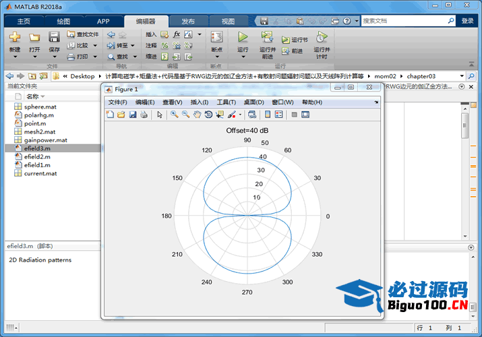Screen dimensions: 482x337
Task: Open Tools (工具) menu in Figure 1
Action: 227,102
